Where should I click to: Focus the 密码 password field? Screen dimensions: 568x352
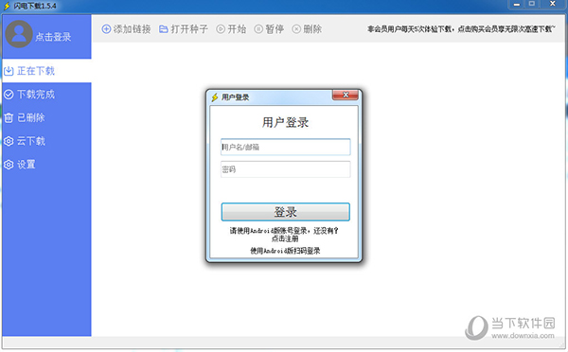tap(286, 169)
